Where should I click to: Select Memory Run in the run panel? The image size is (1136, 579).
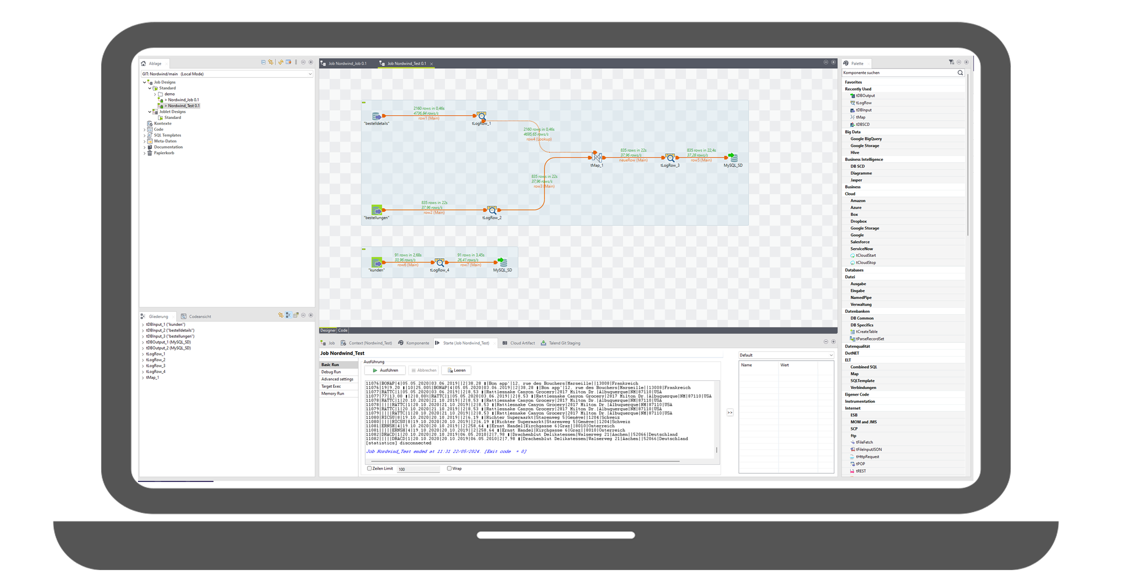coord(339,393)
